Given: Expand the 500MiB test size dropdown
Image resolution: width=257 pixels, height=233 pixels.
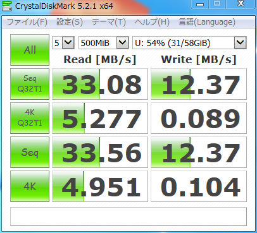Looking at the screenshot, I should coord(123,43).
